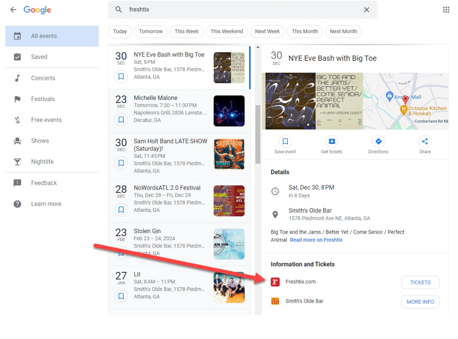The width and height of the screenshot is (458, 339).
Task: Send Feedback from sidebar
Action: [52, 183]
